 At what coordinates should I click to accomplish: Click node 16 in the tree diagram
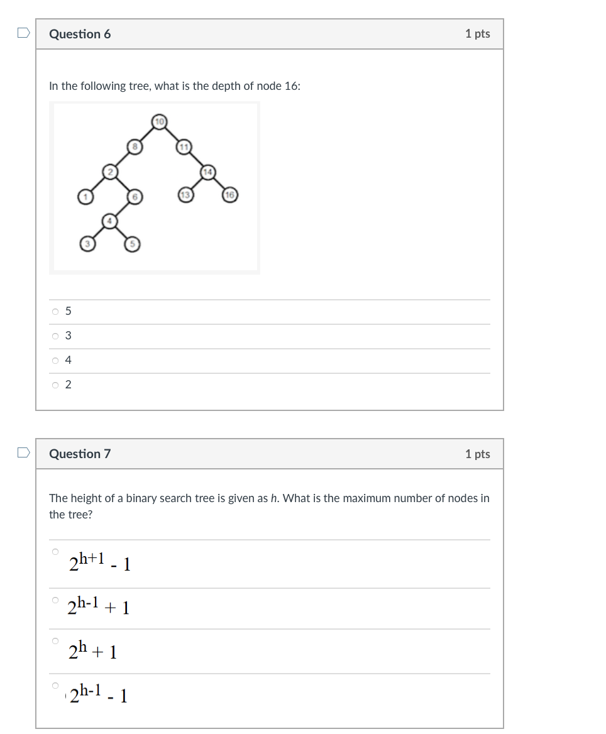[x=230, y=195]
